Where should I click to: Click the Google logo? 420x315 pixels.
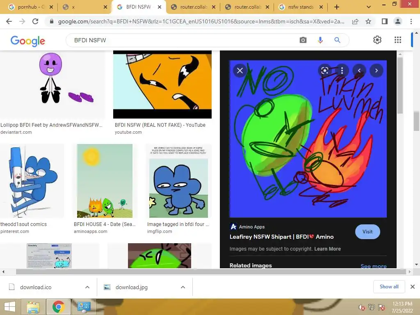(x=27, y=41)
